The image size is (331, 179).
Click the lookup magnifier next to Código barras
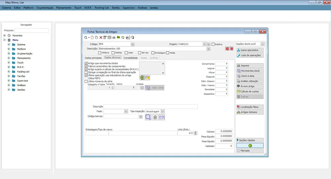click(x=141, y=117)
